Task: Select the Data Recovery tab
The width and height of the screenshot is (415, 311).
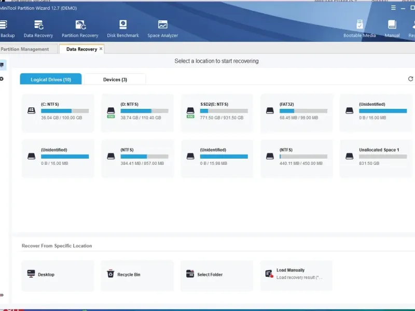Action: pyautogui.click(x=81, y=49)
